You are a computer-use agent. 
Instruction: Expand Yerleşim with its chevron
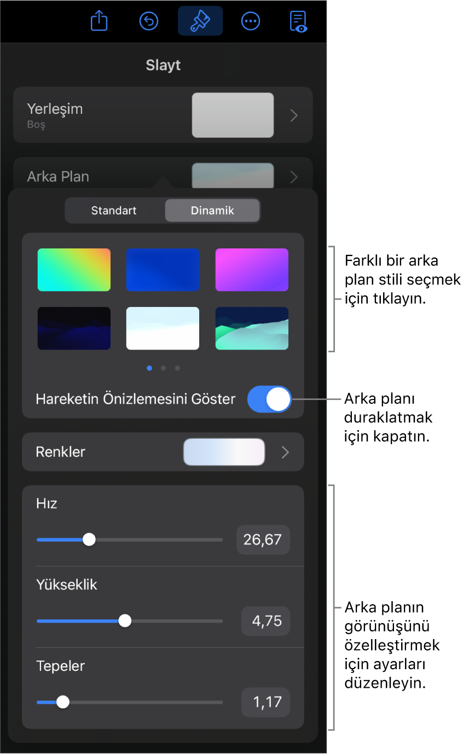tap(294, 115)
